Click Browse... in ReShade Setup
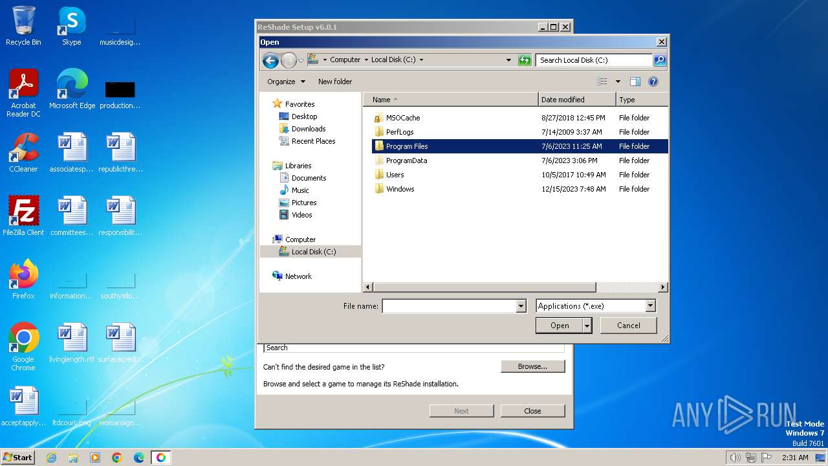 coord(532,366)
